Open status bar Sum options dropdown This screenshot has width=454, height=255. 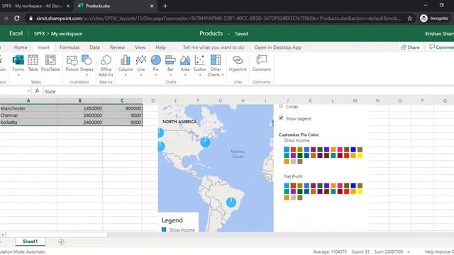409,252
